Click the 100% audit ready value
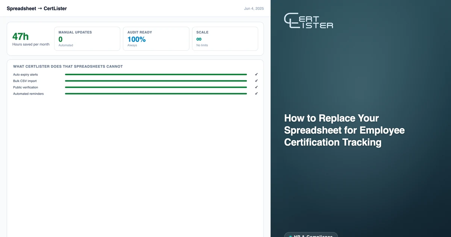 136,39
